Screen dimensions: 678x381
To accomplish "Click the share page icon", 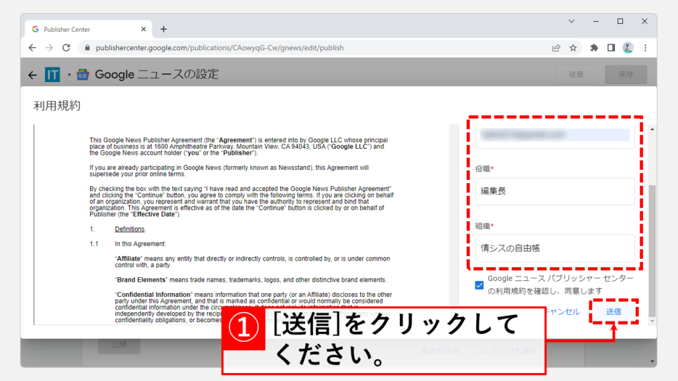I will tap(556, 48).
